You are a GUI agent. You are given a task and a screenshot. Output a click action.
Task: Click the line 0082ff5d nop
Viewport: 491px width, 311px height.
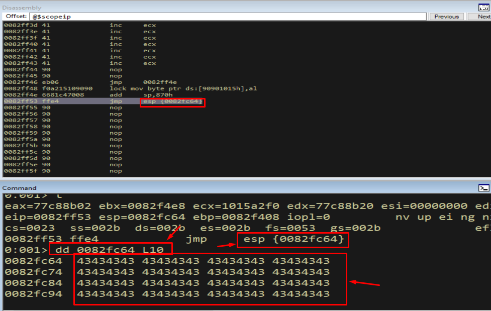pyautogui.click(x=63, y=158)
